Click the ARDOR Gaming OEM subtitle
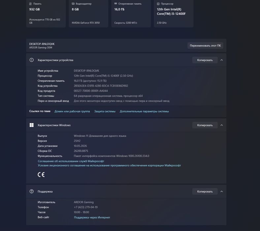 [x=41, y=48]
